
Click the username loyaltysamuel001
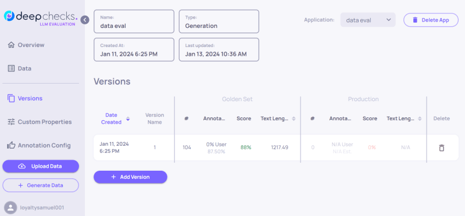point(42,208)
